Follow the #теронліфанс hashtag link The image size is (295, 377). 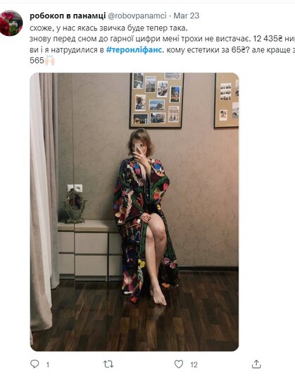(134, 50)
